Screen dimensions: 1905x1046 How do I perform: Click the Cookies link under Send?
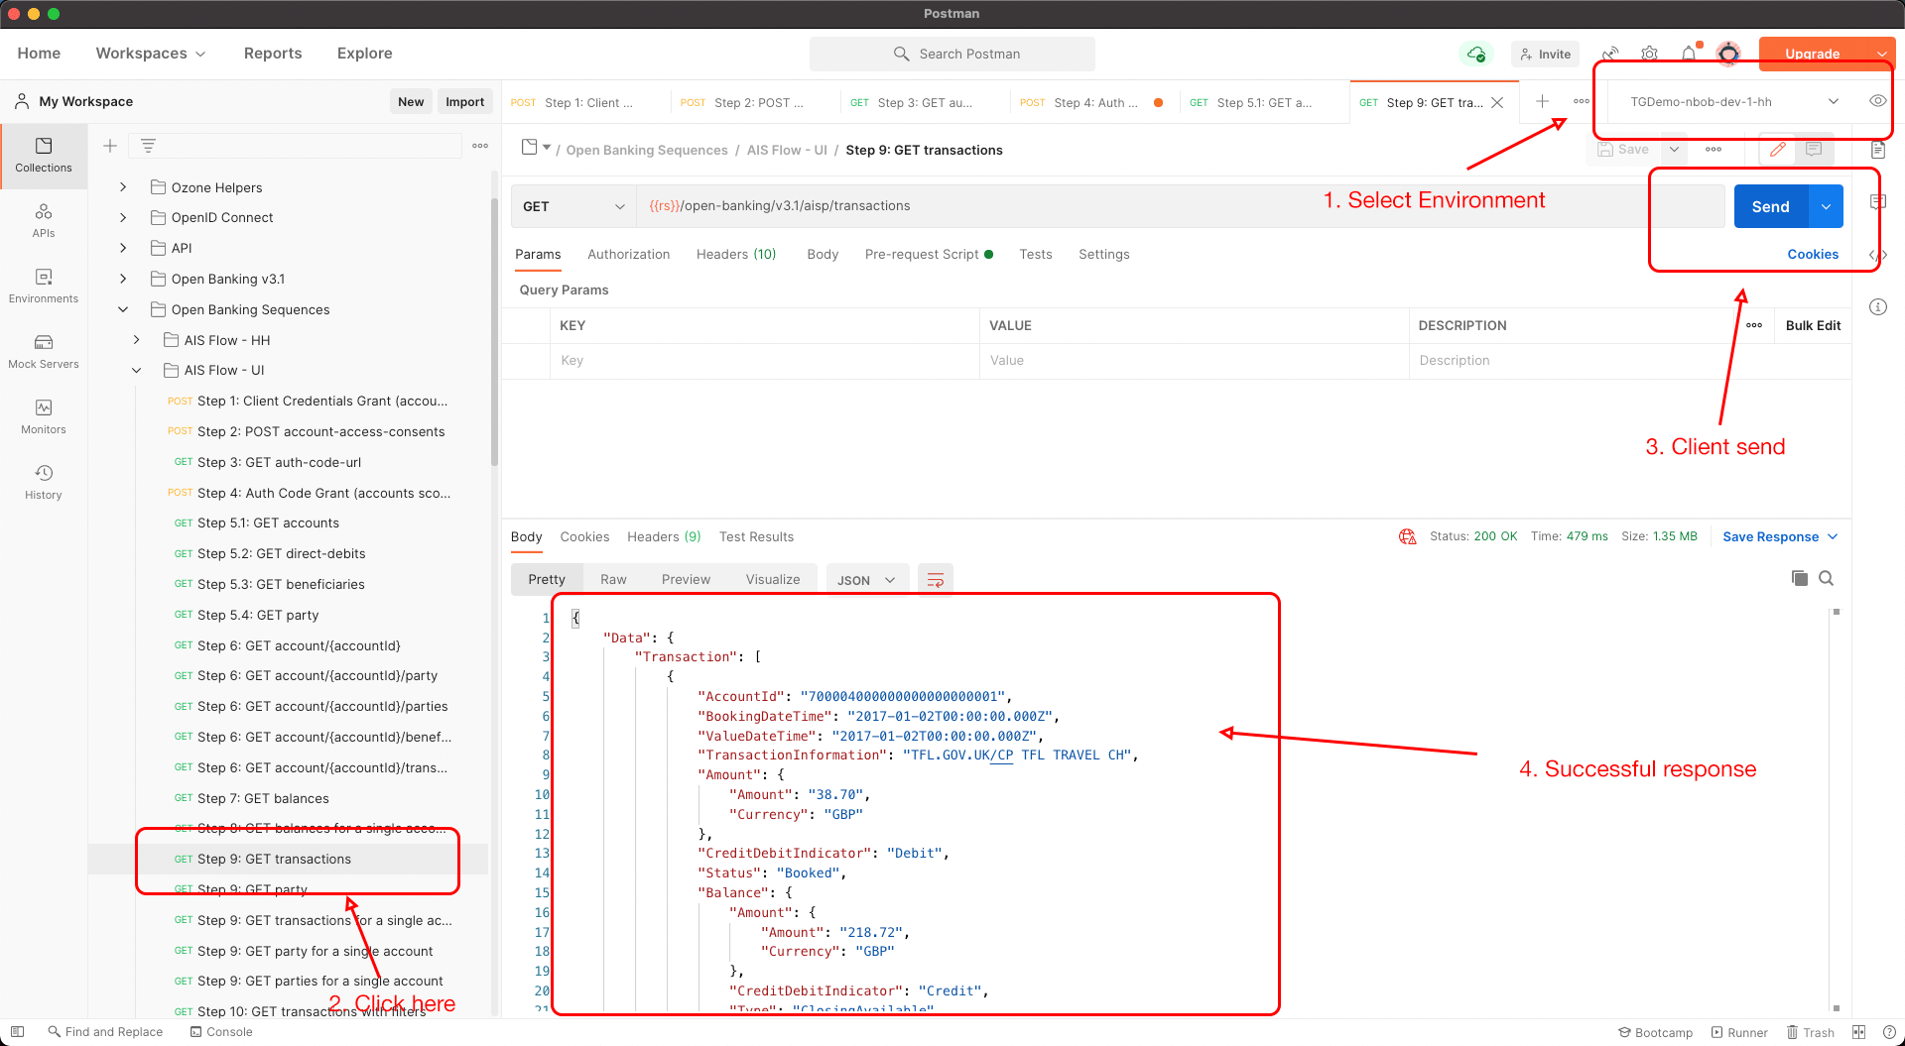pos(1813,255)
